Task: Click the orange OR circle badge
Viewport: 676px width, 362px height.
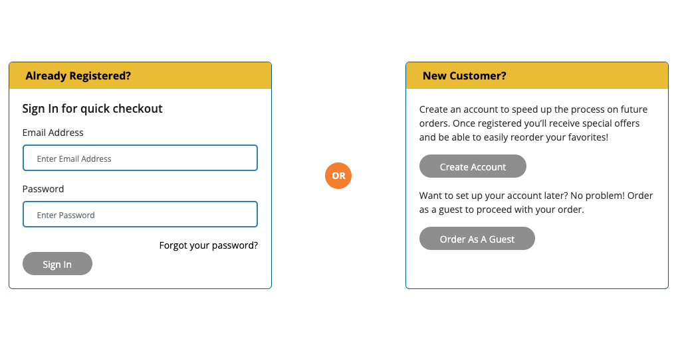Action: click(338, 176)
